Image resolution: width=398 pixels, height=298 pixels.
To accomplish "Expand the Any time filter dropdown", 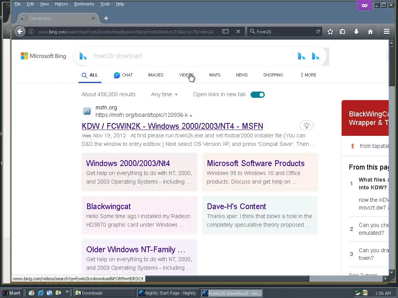I will 164,95.
